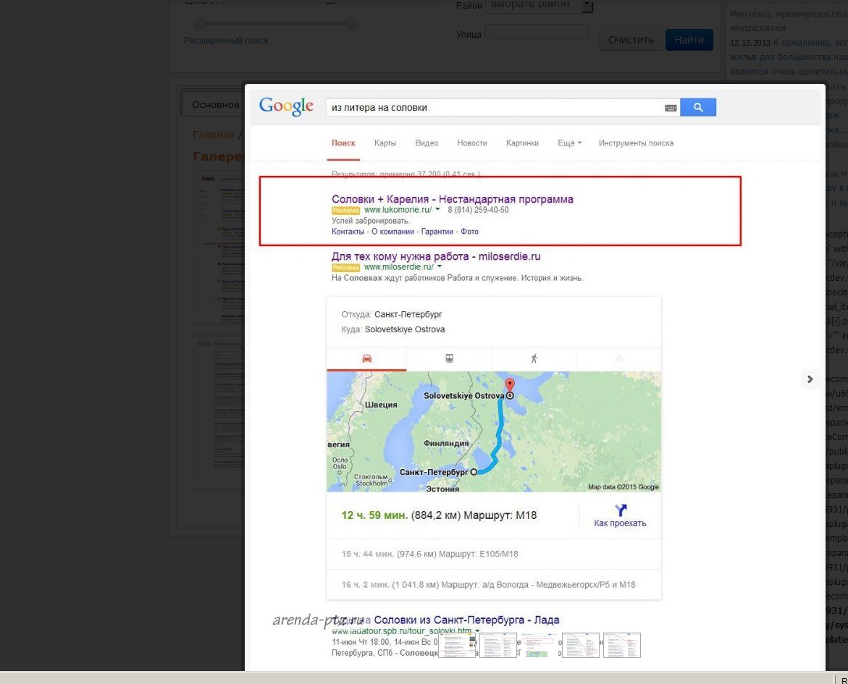This screenshot has width=848, height=684.
Task: Open the Картинки tab
Action: coord(522,143)
